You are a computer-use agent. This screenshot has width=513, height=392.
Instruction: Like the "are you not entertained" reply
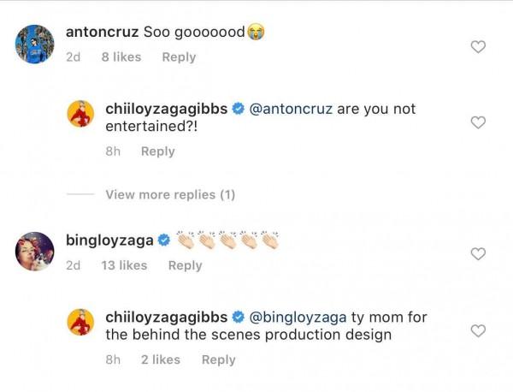click(479, 123)
